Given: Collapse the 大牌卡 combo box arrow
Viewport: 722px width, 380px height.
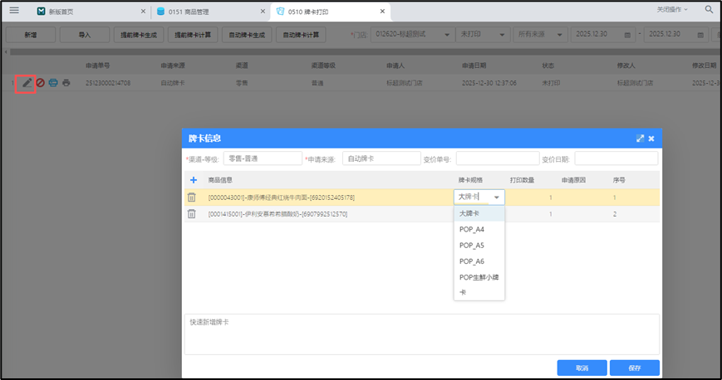Looking at the screenshot, I should point(497,197).
